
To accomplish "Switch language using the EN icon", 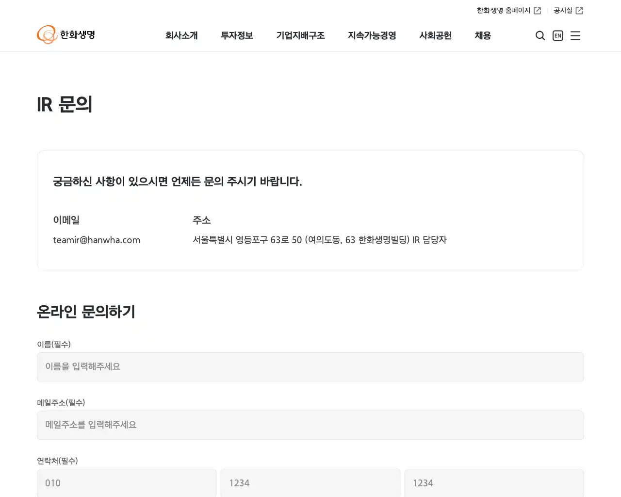I will point(557,35).
